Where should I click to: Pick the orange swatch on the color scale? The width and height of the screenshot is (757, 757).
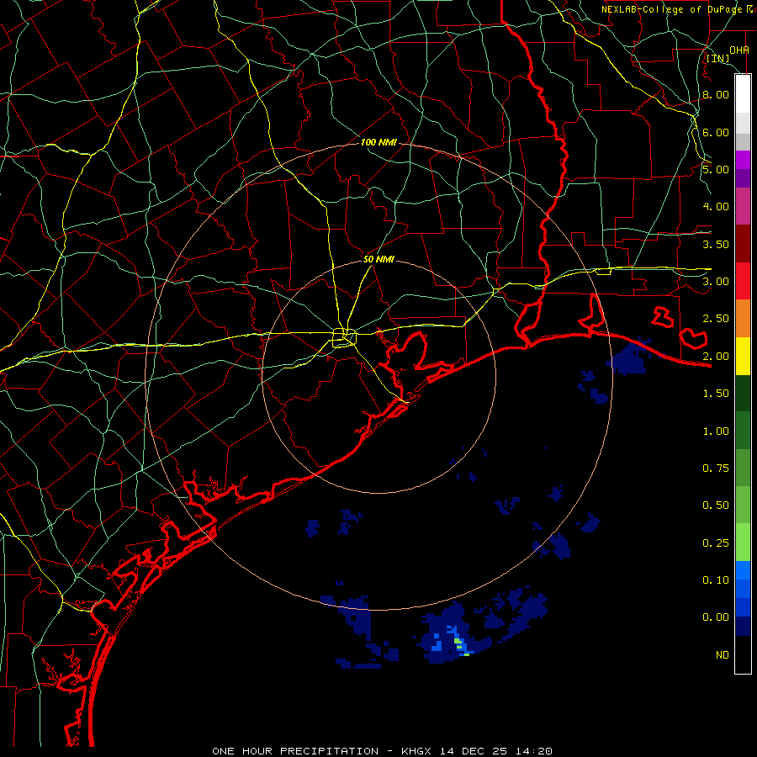743,319
